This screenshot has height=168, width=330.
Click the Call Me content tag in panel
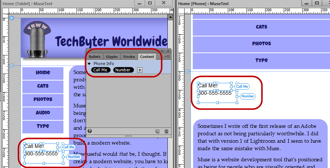coord(100,70)
